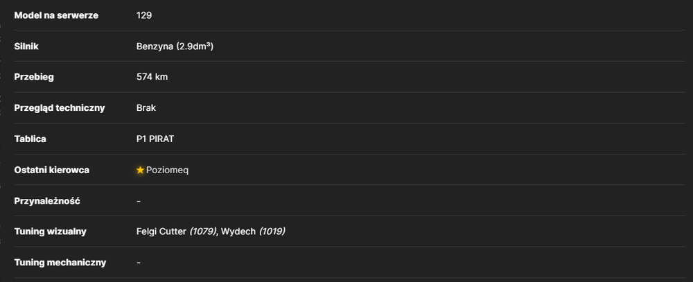Click the Silnik row label
The width and height of the screenshot is (693, 282).
pyautogui.click(x=26, y=46)
